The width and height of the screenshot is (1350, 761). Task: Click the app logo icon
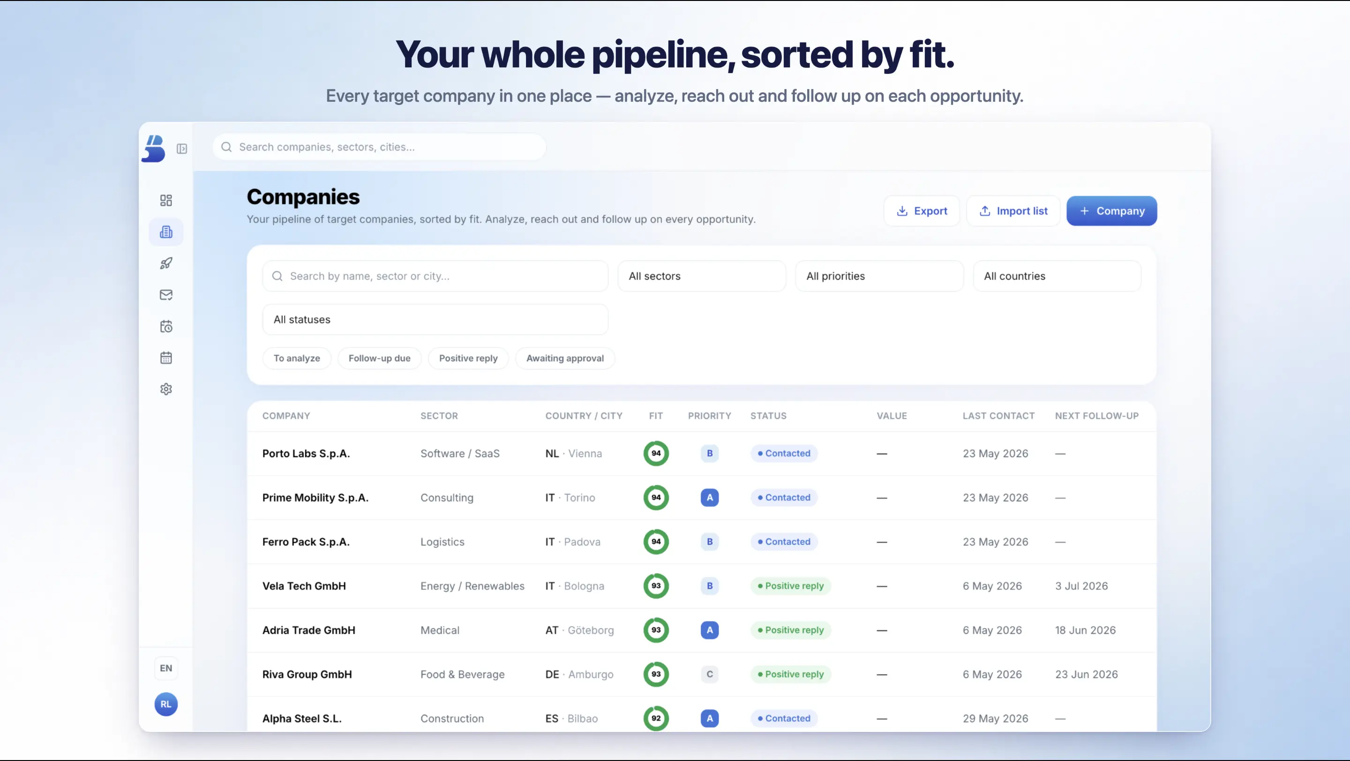154,148
